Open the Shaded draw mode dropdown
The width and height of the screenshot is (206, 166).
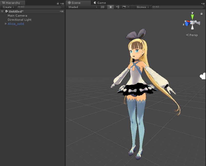coord(83,7)
